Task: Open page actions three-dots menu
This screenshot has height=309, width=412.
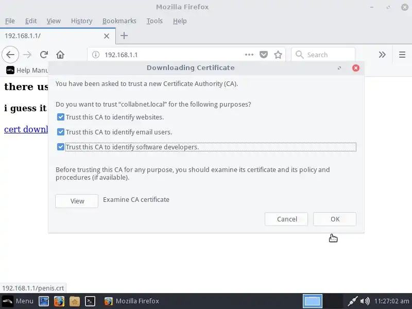Action: pos(249,55)
